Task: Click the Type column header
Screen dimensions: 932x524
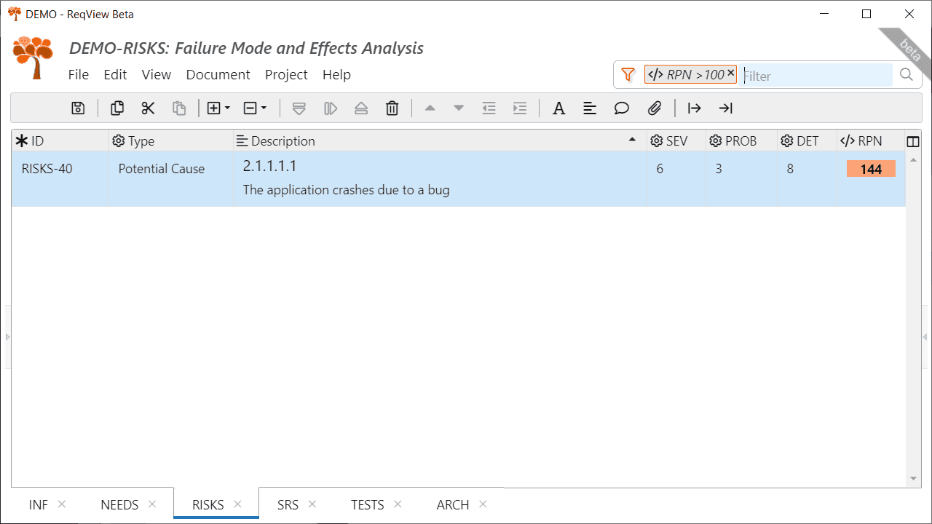Action: point(171,141)
